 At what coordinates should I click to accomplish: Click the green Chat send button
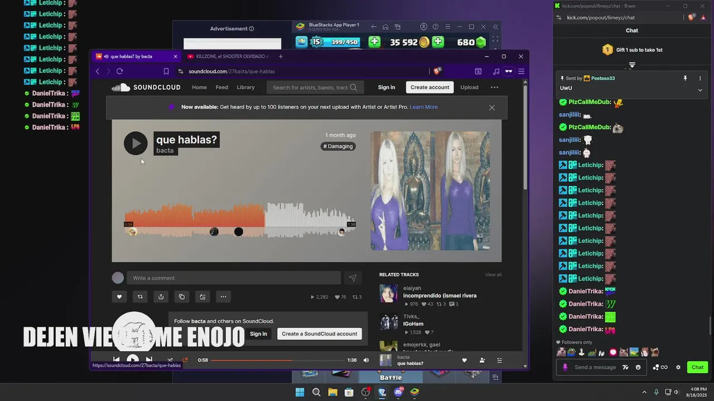[698, 367]
